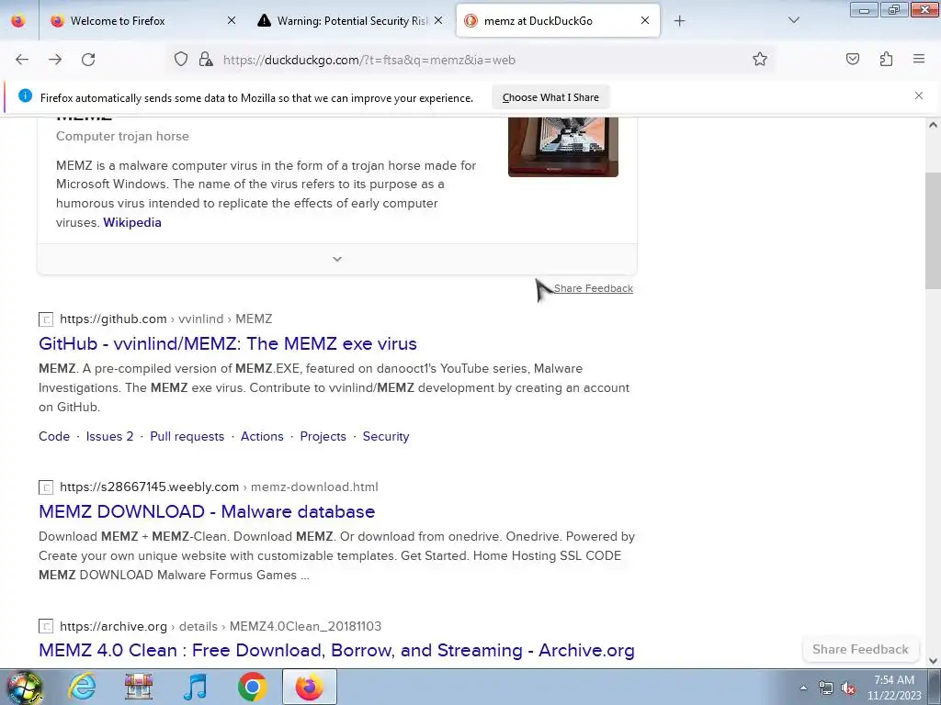The width and height of the screenshot is (941, 705).
Task: Click the archive.org result favicon
Action: [x=46, y=626]
